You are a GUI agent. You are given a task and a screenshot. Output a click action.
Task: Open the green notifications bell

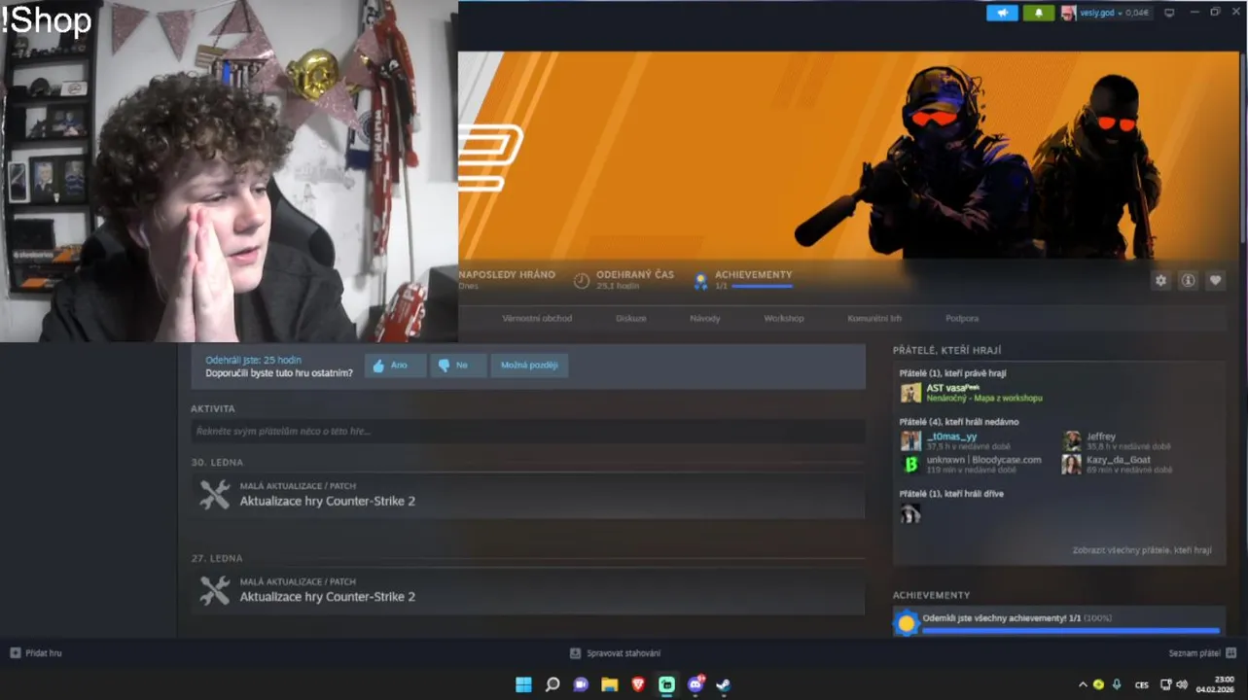coord(1039,13)
